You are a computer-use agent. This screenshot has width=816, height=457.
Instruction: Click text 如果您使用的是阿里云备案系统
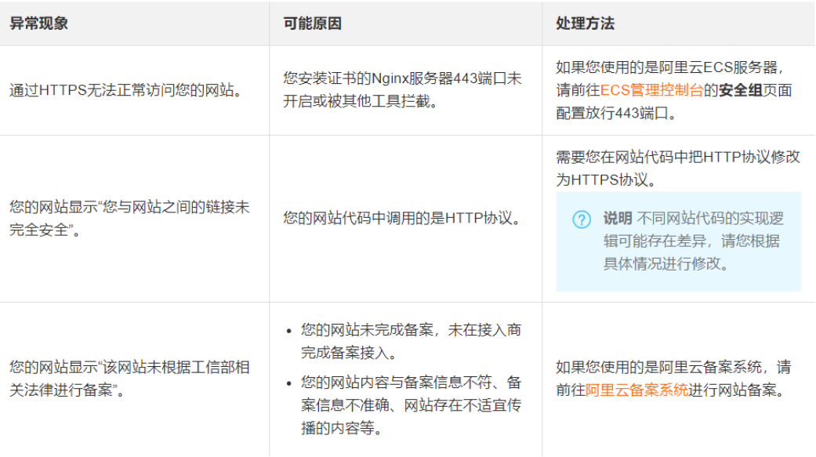(659, 367)
